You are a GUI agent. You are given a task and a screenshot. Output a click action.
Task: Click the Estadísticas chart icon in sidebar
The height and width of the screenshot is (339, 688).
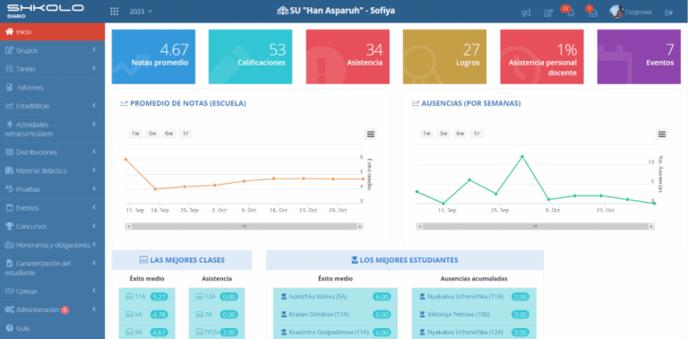[9, 106]
